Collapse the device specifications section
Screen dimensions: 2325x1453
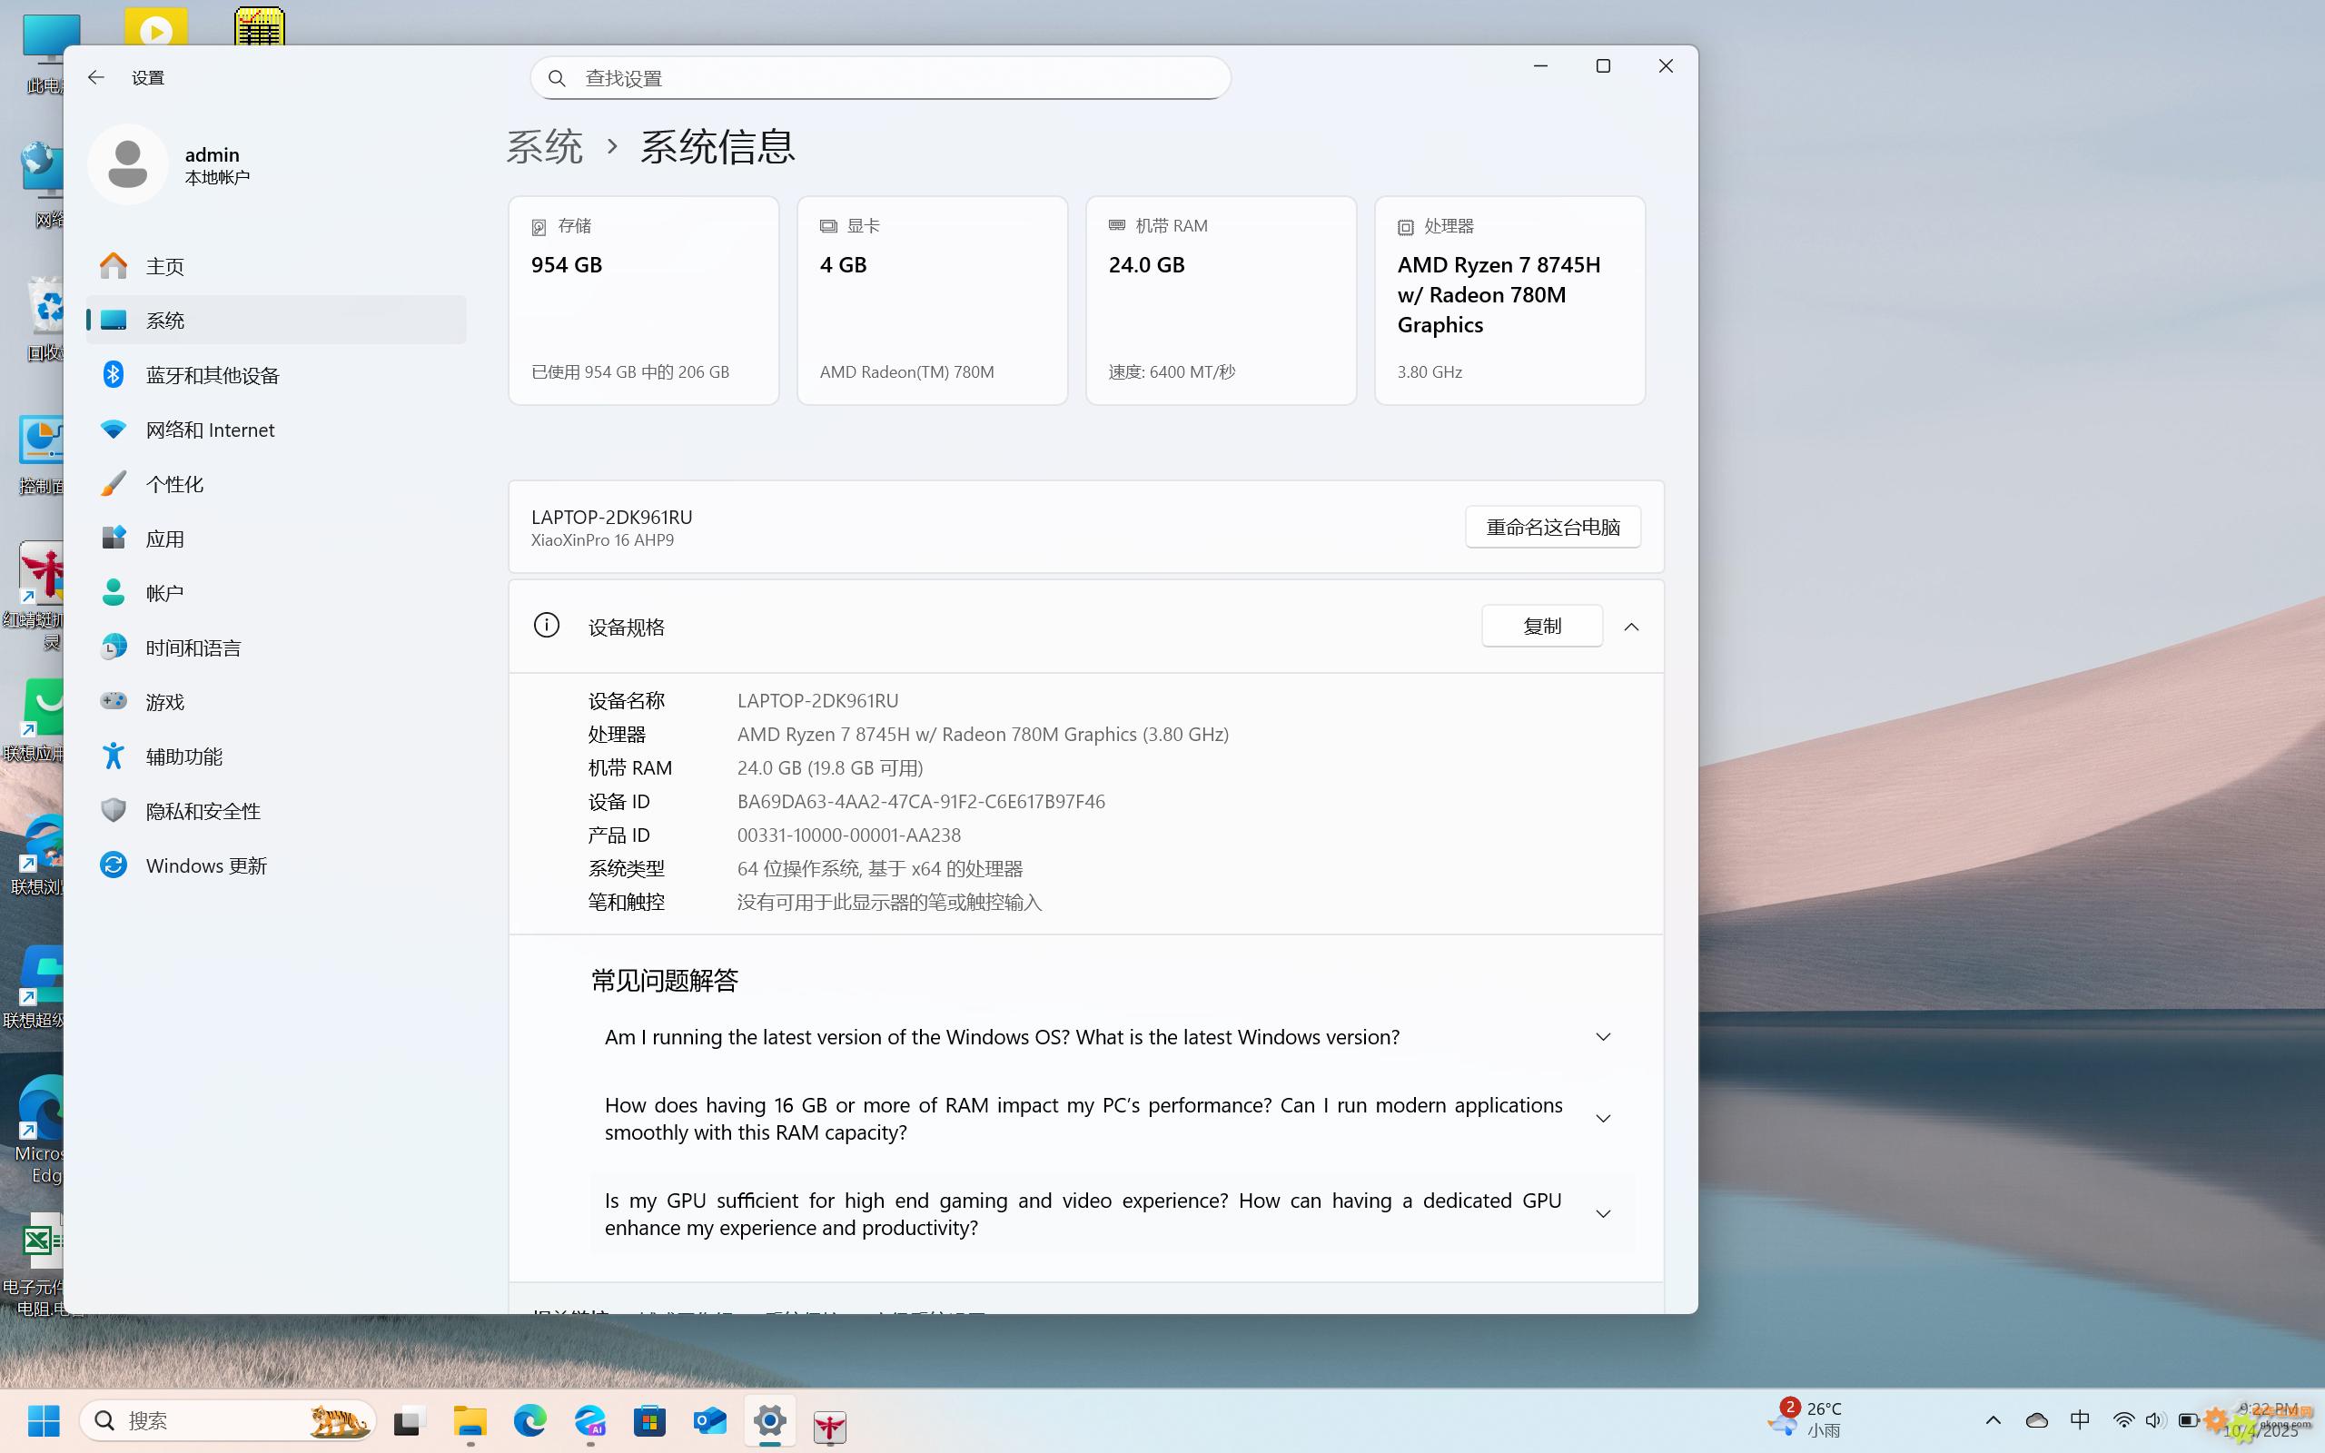point(1630,627)
